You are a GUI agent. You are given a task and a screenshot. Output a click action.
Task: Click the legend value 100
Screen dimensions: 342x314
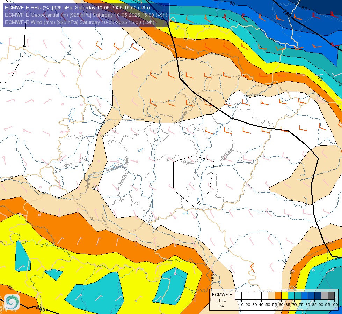point(334,305)
